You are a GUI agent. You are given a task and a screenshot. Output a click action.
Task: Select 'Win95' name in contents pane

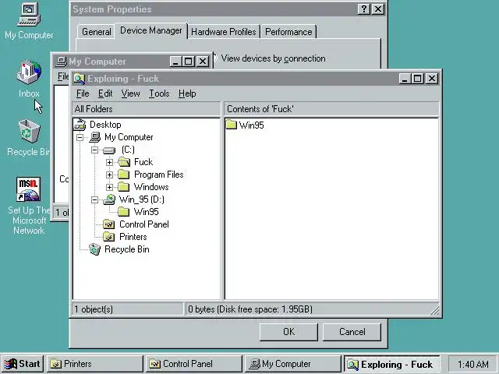[x=251, y=125]
